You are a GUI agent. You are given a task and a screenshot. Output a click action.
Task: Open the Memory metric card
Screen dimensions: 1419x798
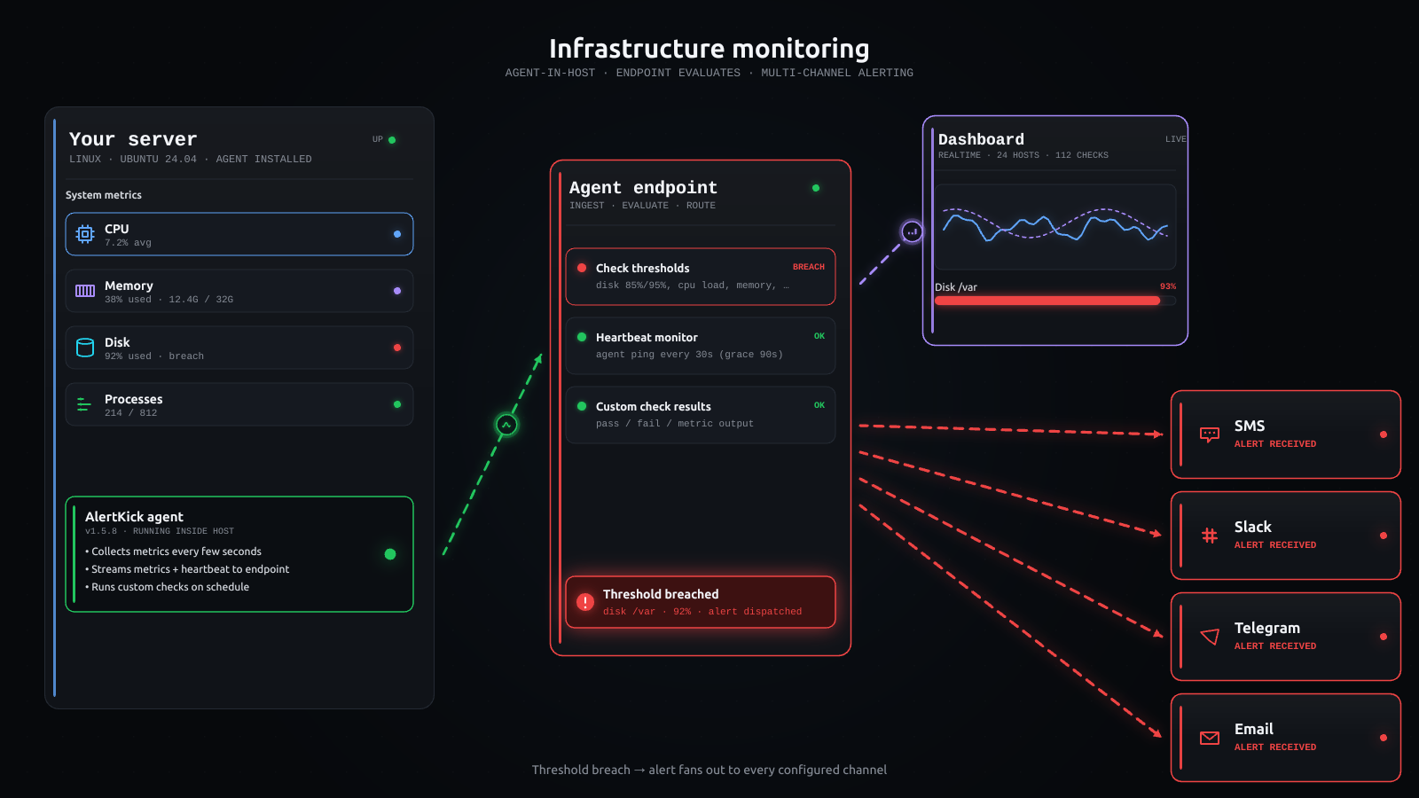[x=239, y=291]
